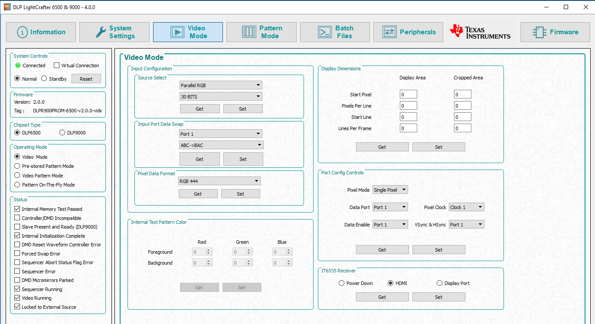595x324 pixels.
Task: Open the Data Port dropdown
Action: (390, 207)
